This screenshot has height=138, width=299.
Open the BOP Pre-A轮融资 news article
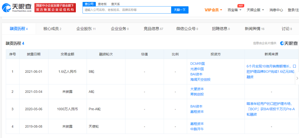[270, 109]
